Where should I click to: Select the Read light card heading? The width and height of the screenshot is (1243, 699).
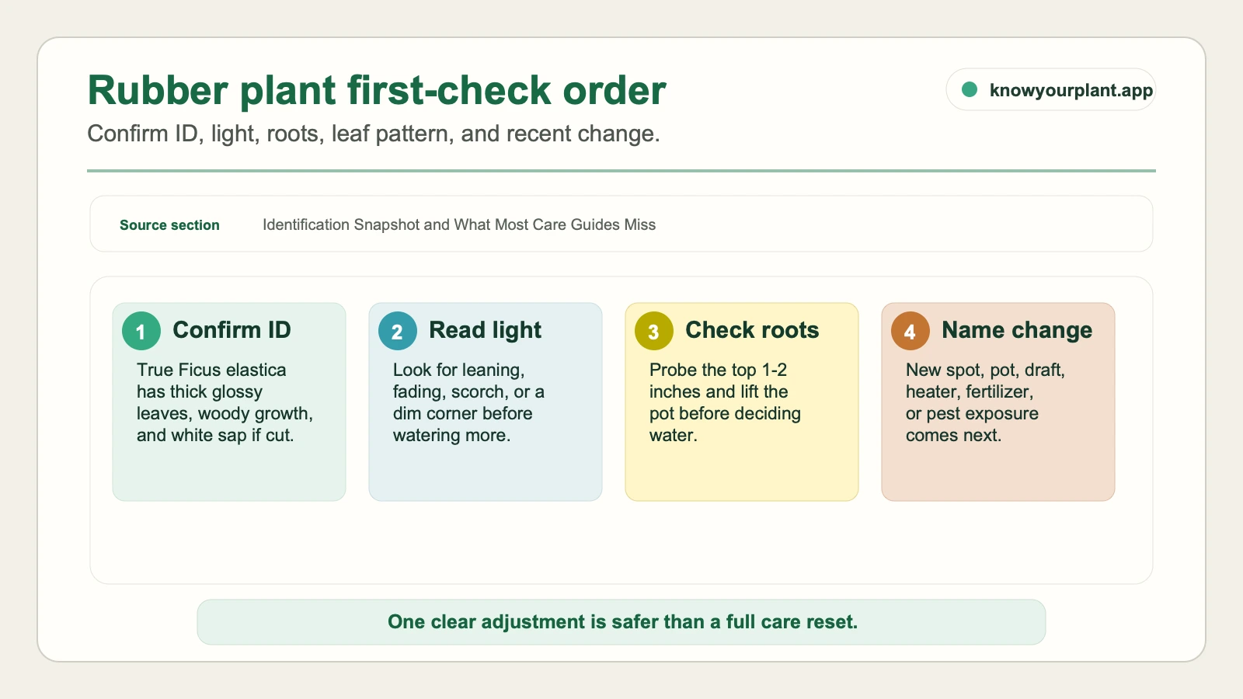(x=485, y=330)
